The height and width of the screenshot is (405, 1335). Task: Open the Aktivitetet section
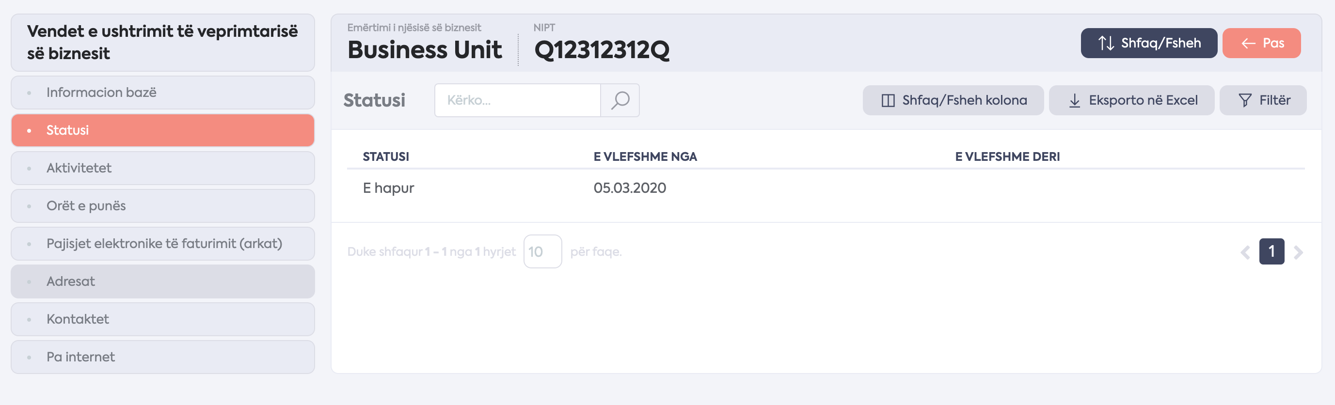click(163, 168)
